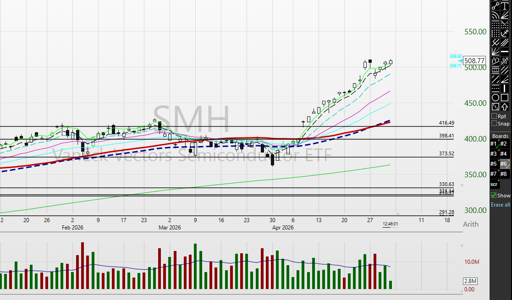Screen dimensions: 512x300
Task: Select the square drawing tool
Action: tap(505, 98)
